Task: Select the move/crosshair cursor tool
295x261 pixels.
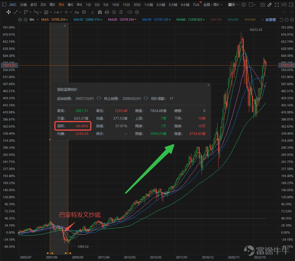Action: 9,12
